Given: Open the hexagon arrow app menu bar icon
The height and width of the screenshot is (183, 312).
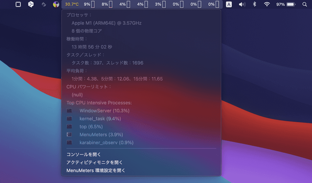Looking at the screenshot, I should [x=31, y=4].
